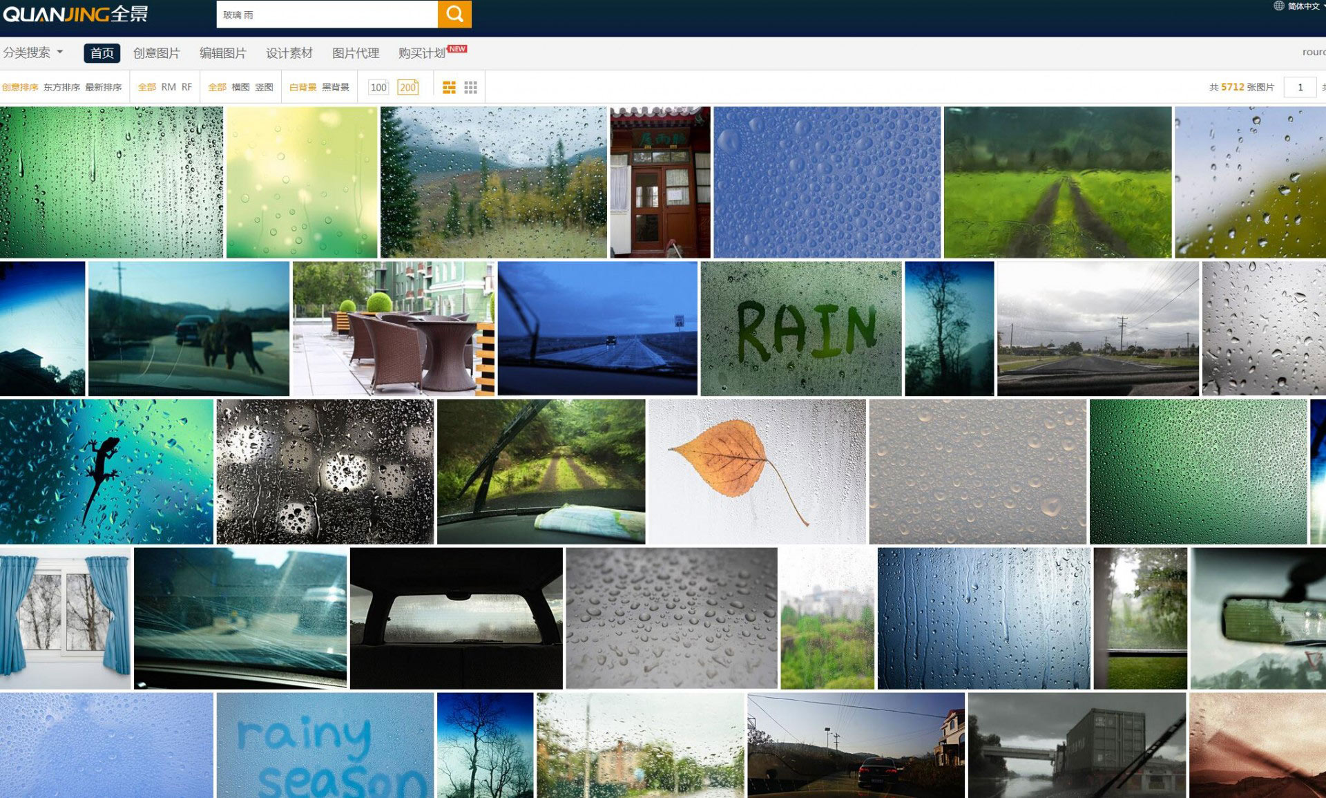Sort results by 东方排序
This screenshot has height=798, width=1326.
click(x=61, y=87)
